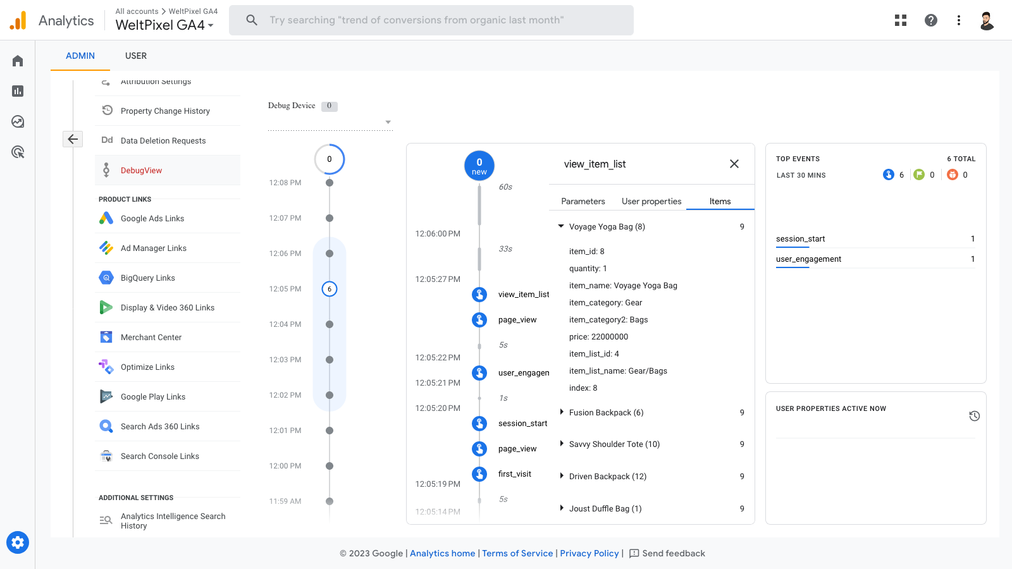Open the Home icon in left rail
This screenshot has height=569, width=1012.
coord(18,61)
